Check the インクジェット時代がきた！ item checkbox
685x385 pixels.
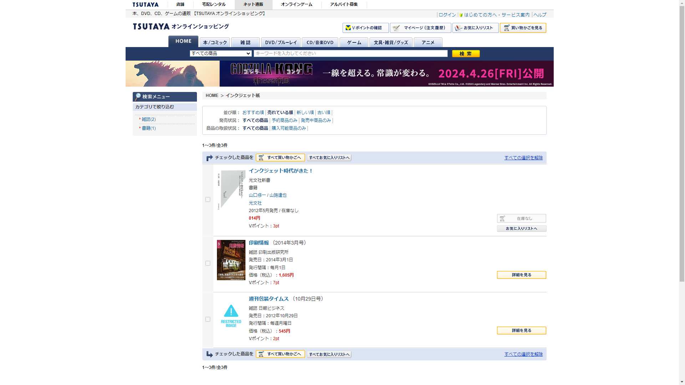(208, 200)
